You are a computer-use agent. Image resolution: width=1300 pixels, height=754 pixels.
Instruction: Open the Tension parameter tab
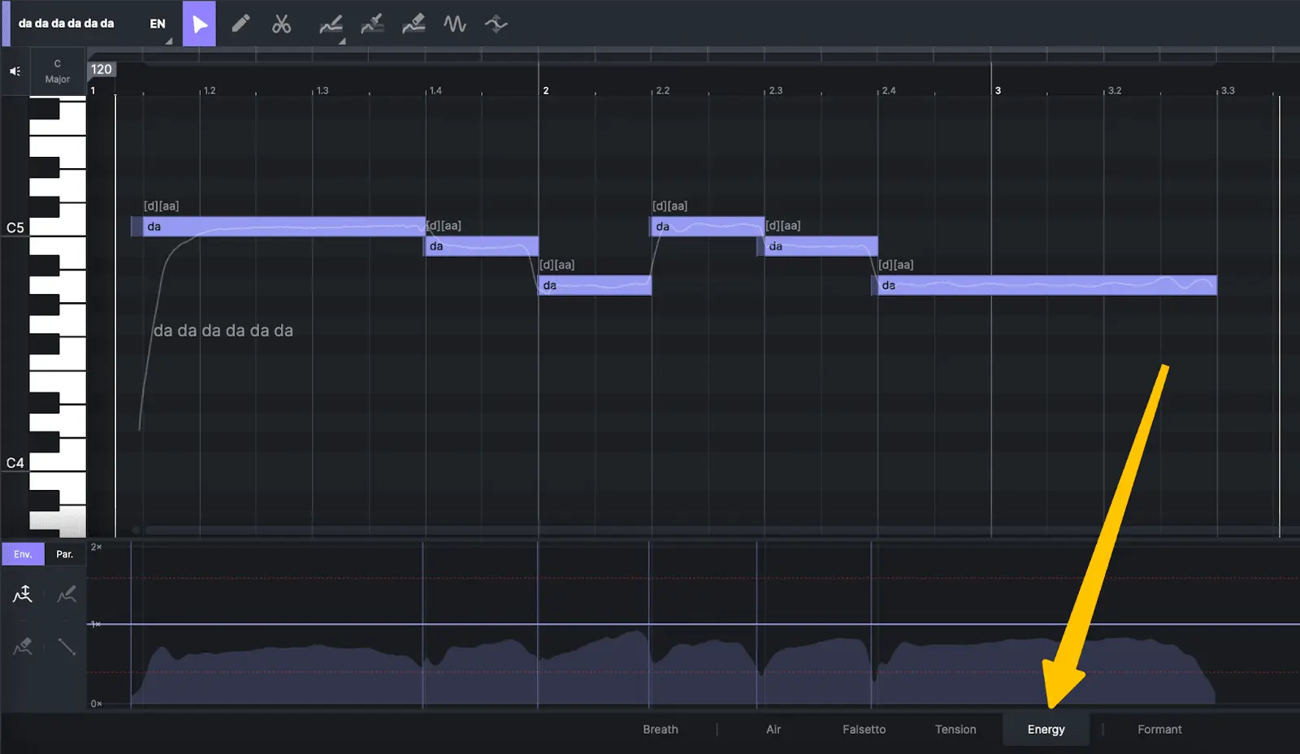[x=955, y=730]
